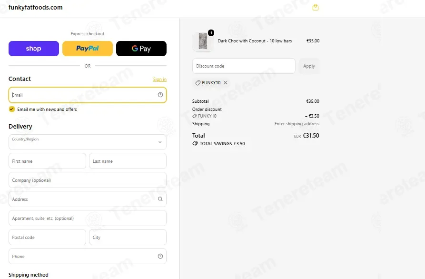This screenshot has height=279, width=425.
Task: Go to funkyfatfoods.com store home
Action: click(36, 7)
